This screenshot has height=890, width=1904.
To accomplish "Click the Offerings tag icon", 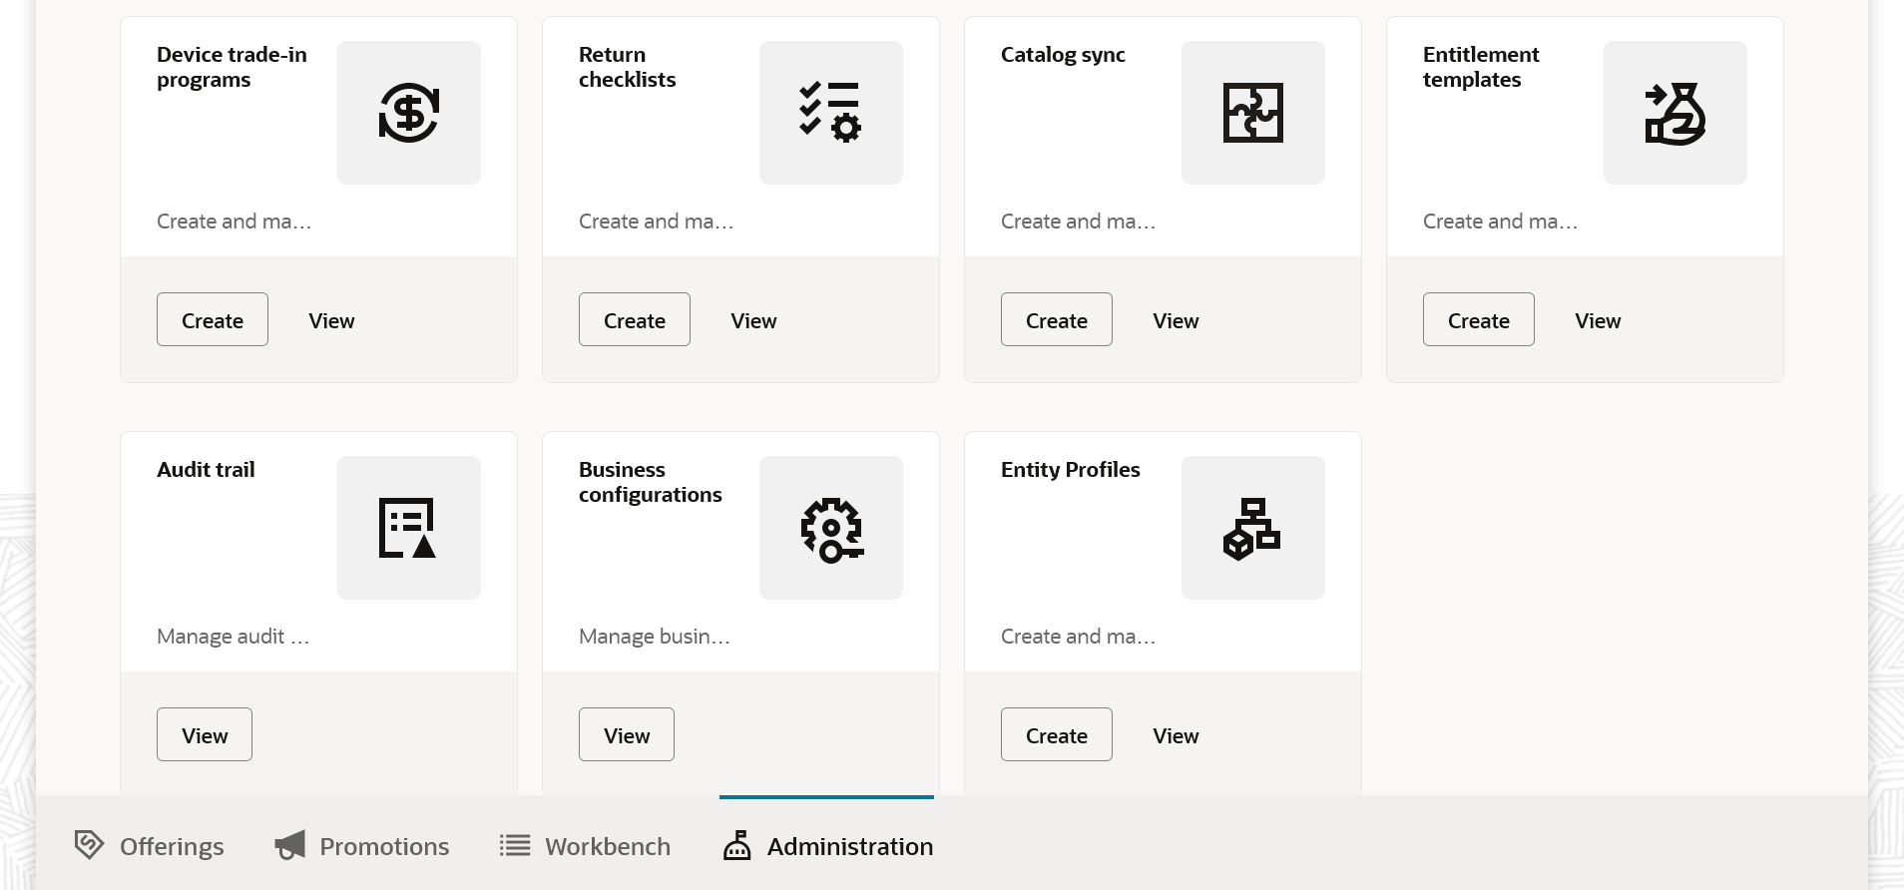I will pyautogui.click(x=89, y=845).
